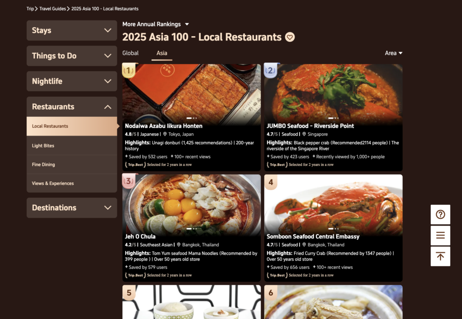This screenshot has height=319, width=462.
Task: Click the rank 2 silver badge
Action: click(270, 70)
